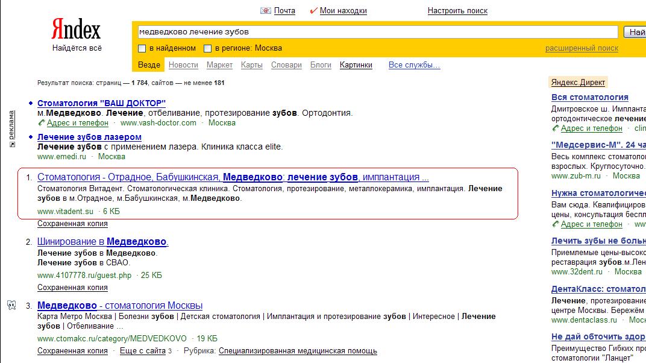Switch to the Картинки tab

coord(356,65)
